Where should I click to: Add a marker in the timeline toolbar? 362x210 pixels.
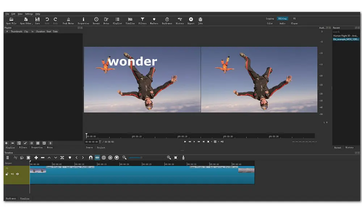point(70,157)
